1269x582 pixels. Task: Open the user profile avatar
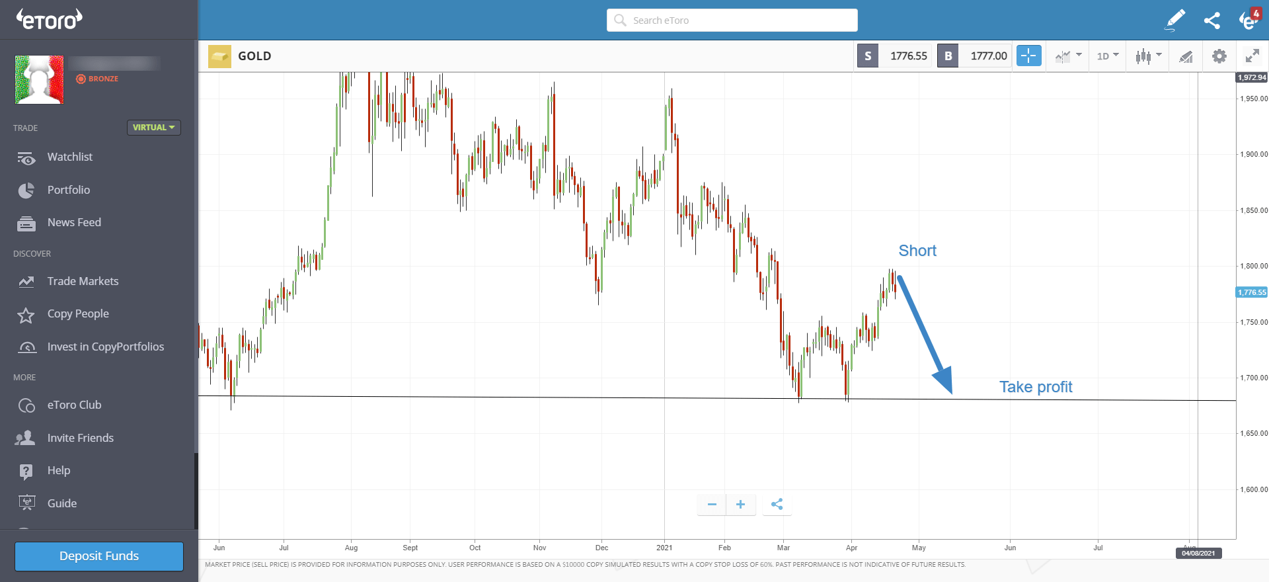[x=40, y=79]
